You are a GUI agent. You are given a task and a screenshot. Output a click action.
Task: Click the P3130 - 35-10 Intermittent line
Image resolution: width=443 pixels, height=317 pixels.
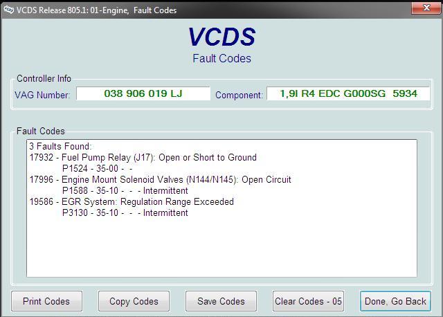pyautogui.click(x=125, y=212)
